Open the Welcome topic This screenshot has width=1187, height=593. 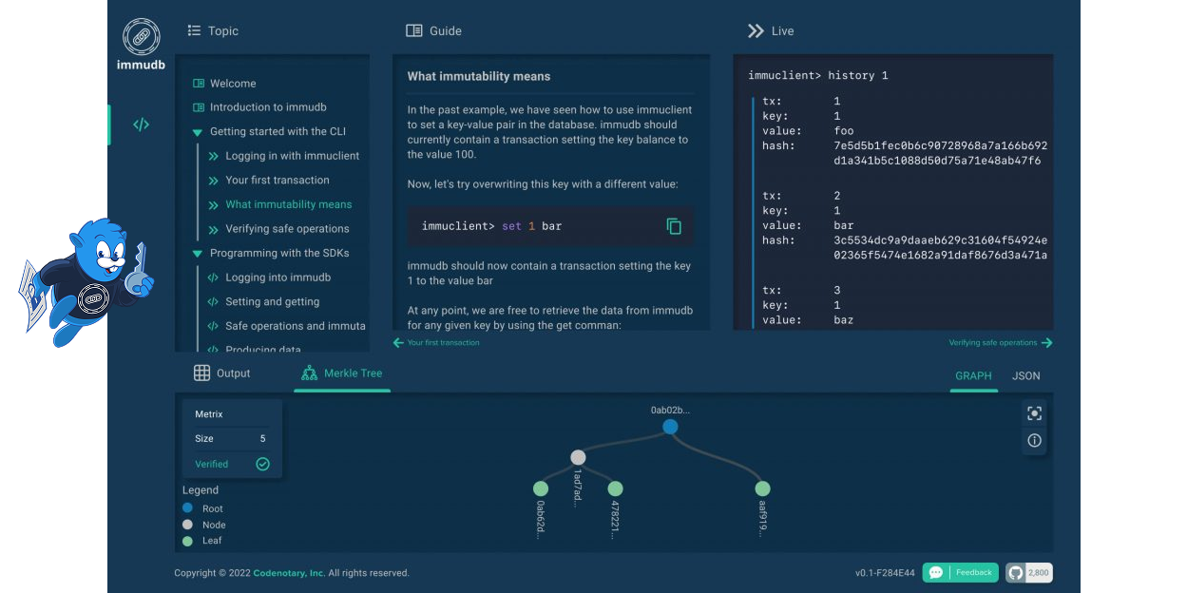point(233,84)
